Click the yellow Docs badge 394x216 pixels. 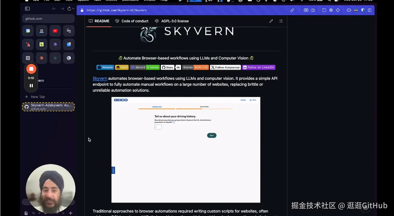point(122,67)
